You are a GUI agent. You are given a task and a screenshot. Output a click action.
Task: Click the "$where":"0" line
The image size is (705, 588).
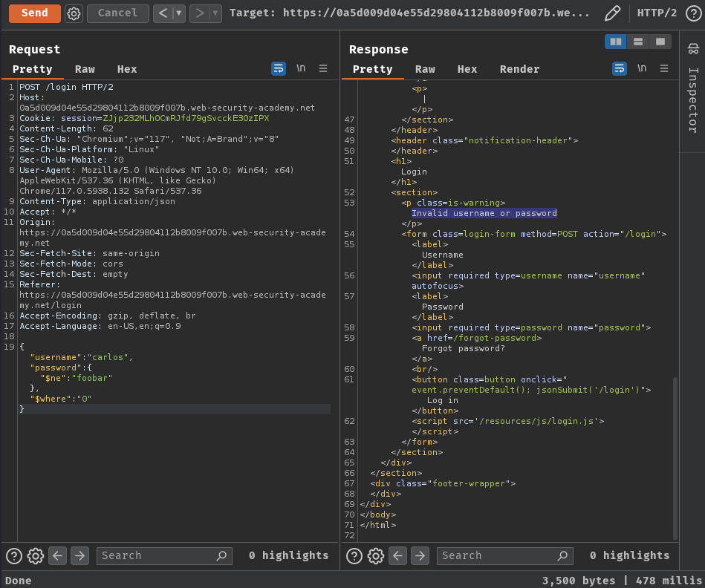click(61, 399)
